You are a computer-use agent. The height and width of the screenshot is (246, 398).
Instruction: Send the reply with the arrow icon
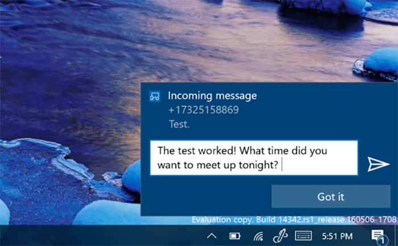377,164
